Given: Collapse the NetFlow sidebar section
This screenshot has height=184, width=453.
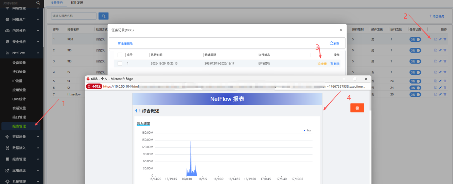Looking at the screenshot, I should pyautogui.click(x=22, y=53).
